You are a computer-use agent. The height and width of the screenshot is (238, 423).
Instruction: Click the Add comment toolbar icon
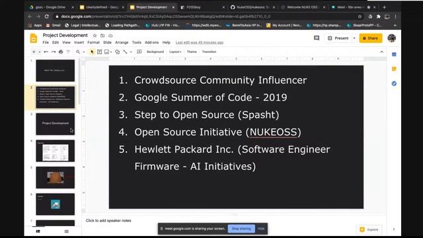[x=139, y=52]
